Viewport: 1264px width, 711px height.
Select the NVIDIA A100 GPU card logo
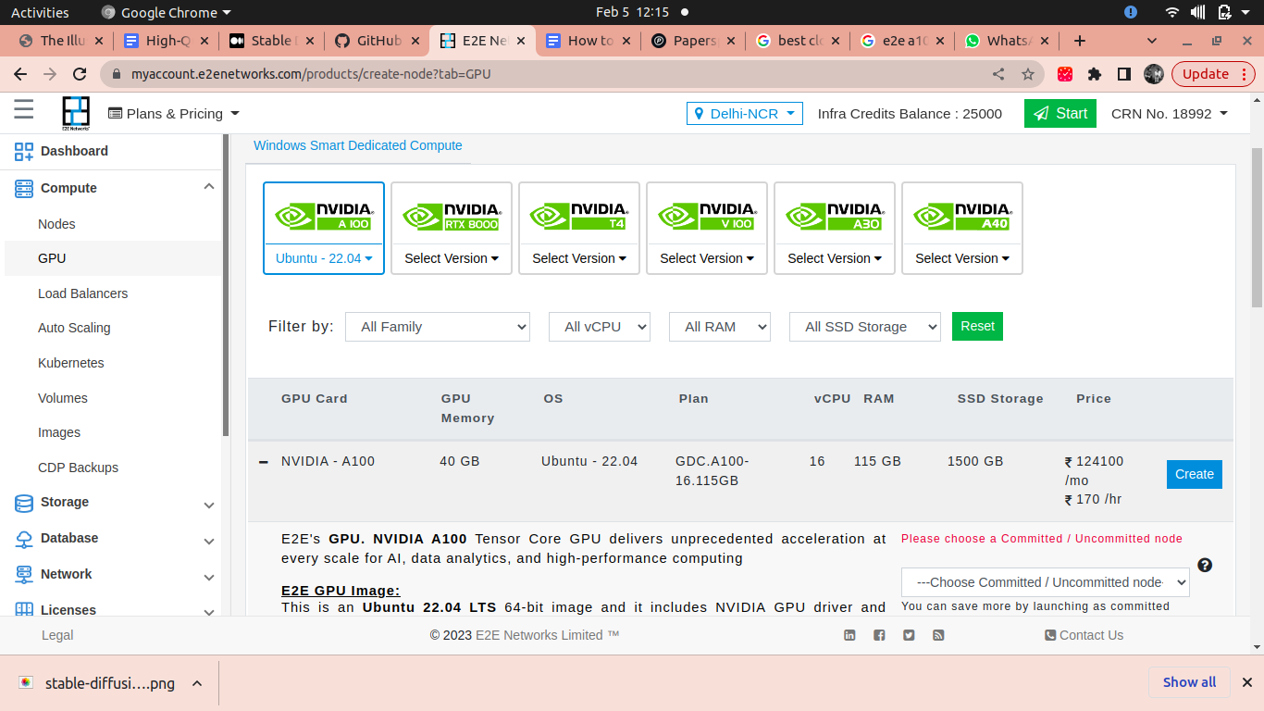click(324, 215)
